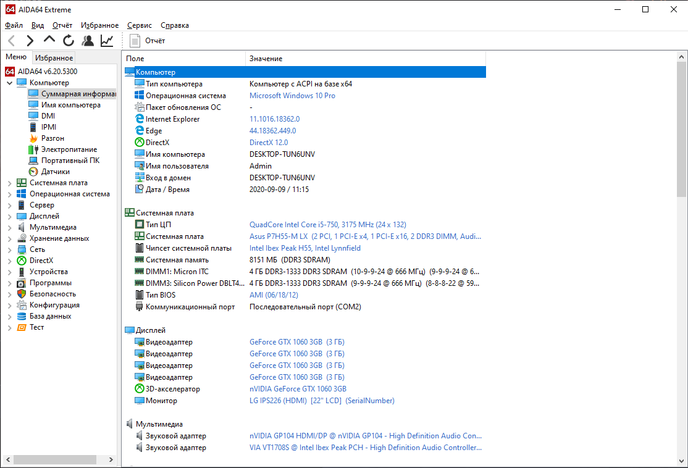Click the База данных icon
The image size is (688, 468).
tap(22, 316)
